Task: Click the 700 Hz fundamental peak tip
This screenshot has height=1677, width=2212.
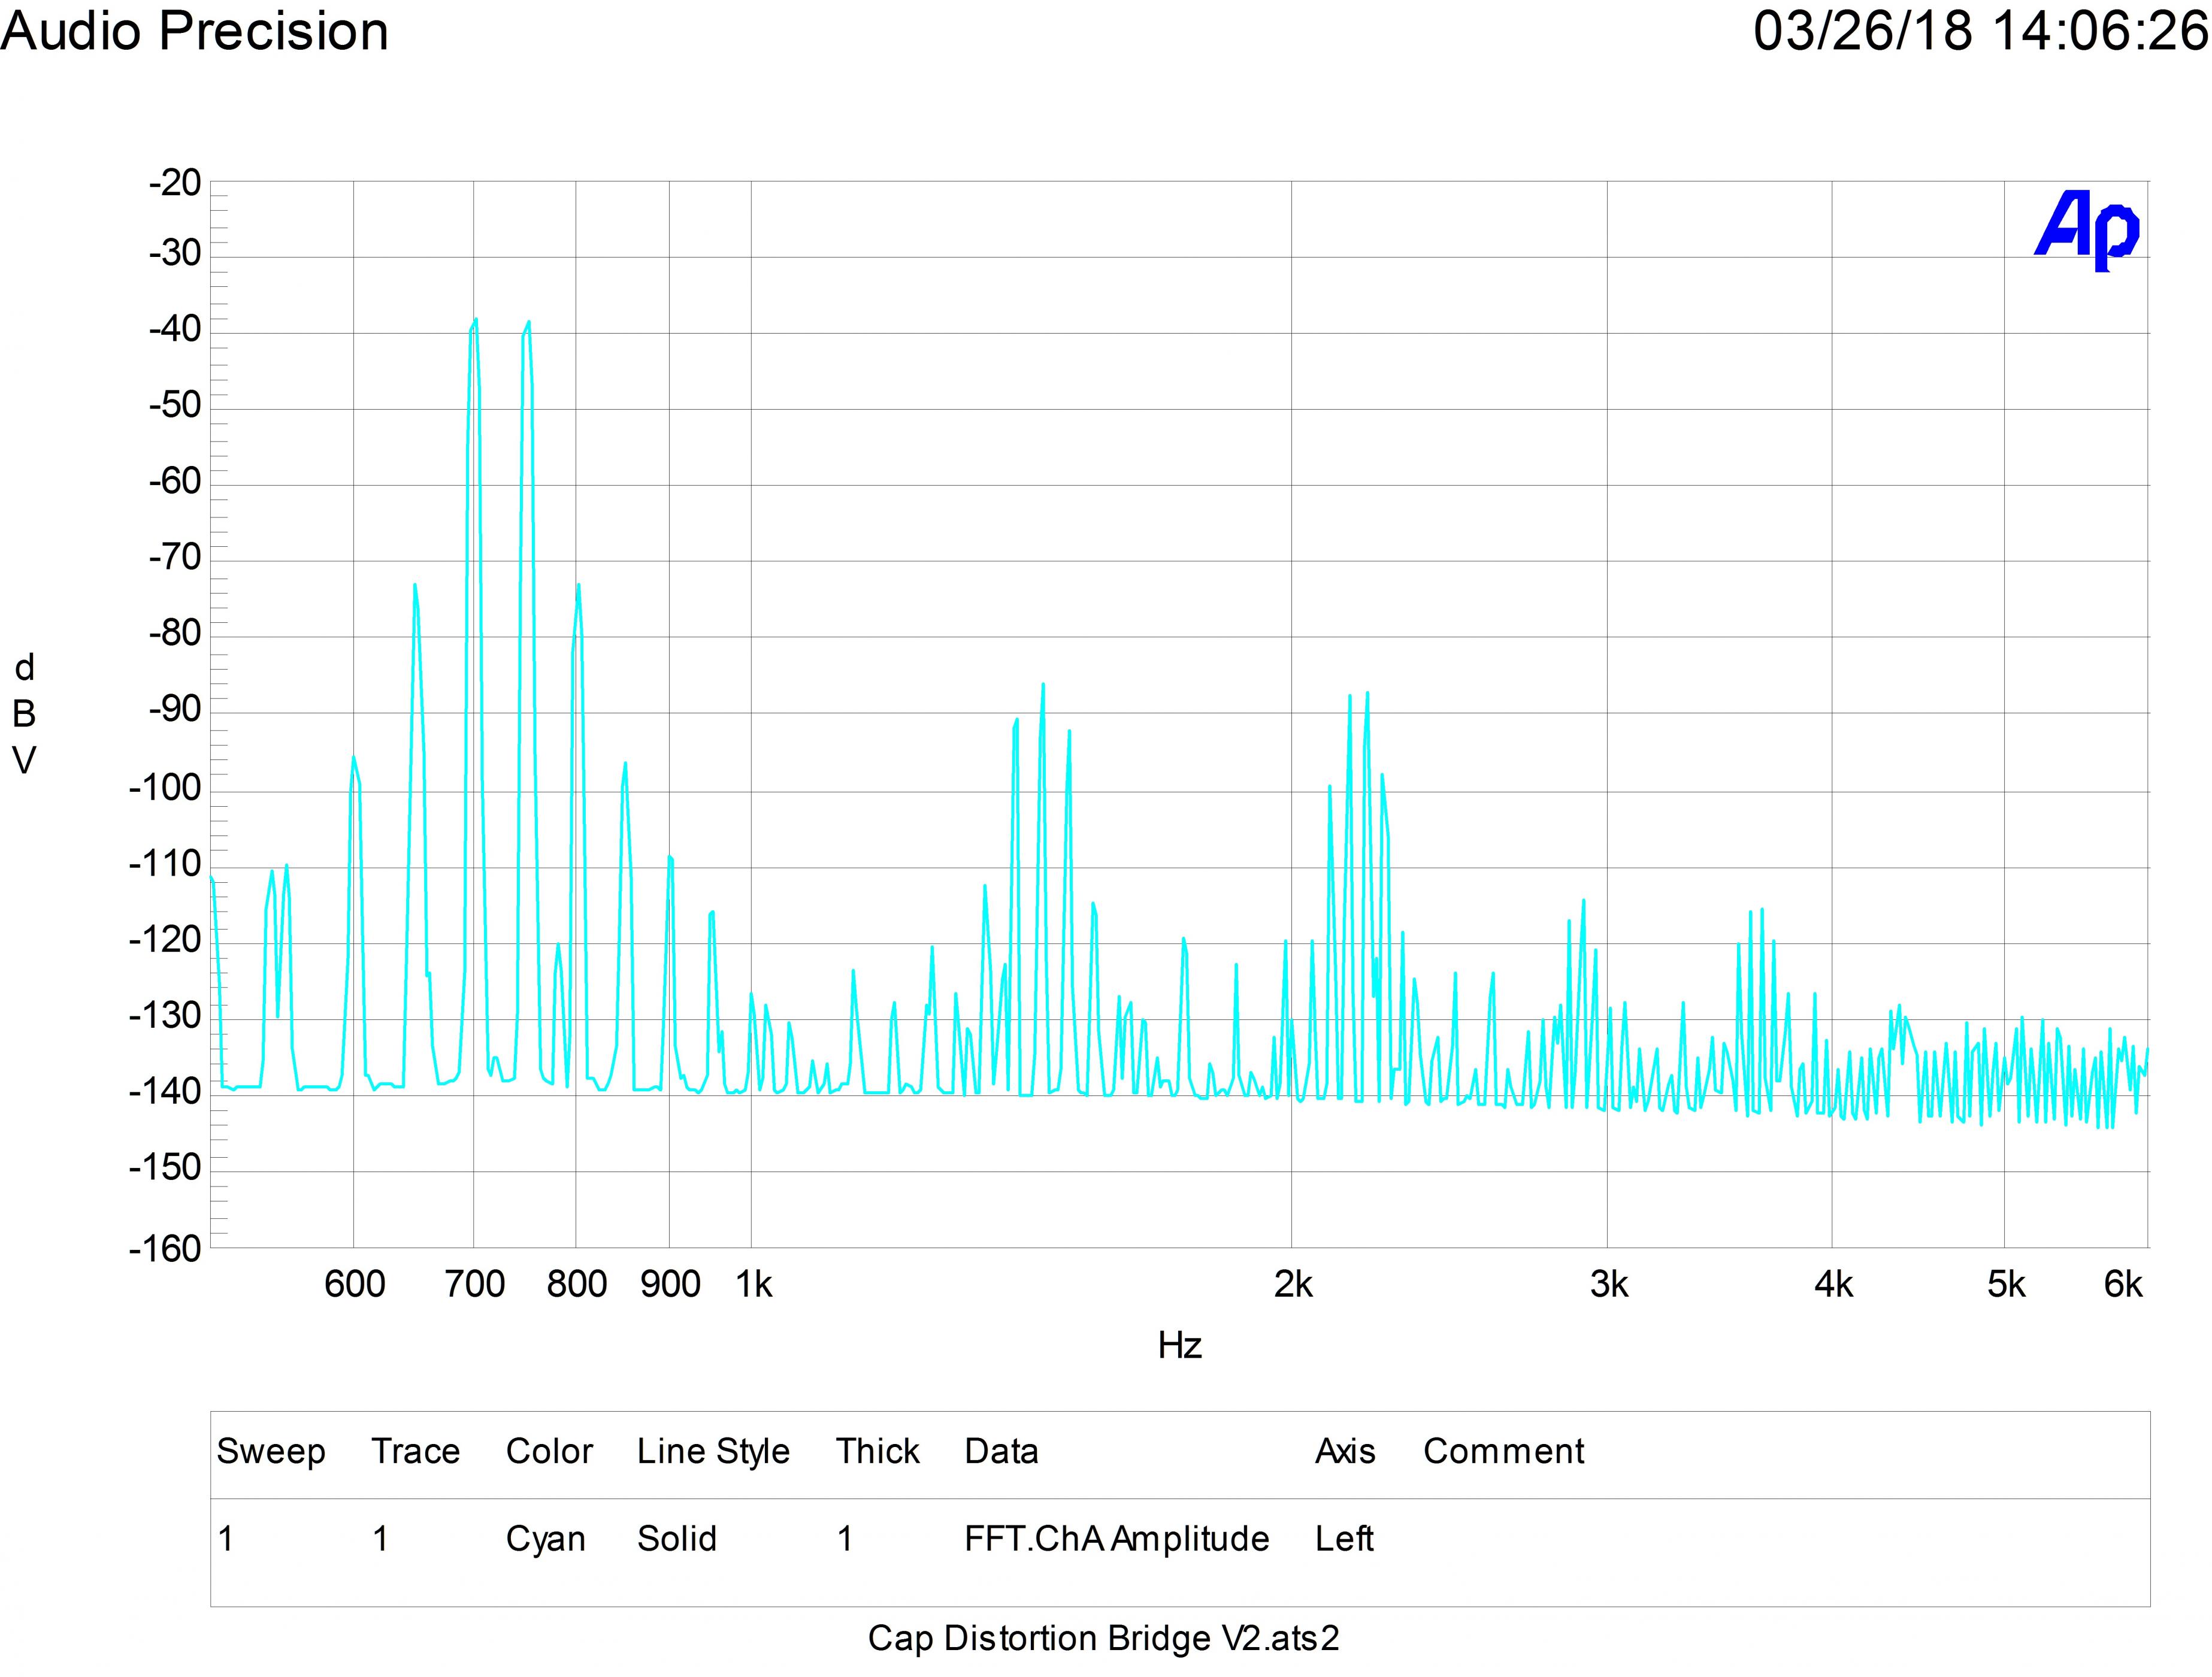Action: click(475, 319)
